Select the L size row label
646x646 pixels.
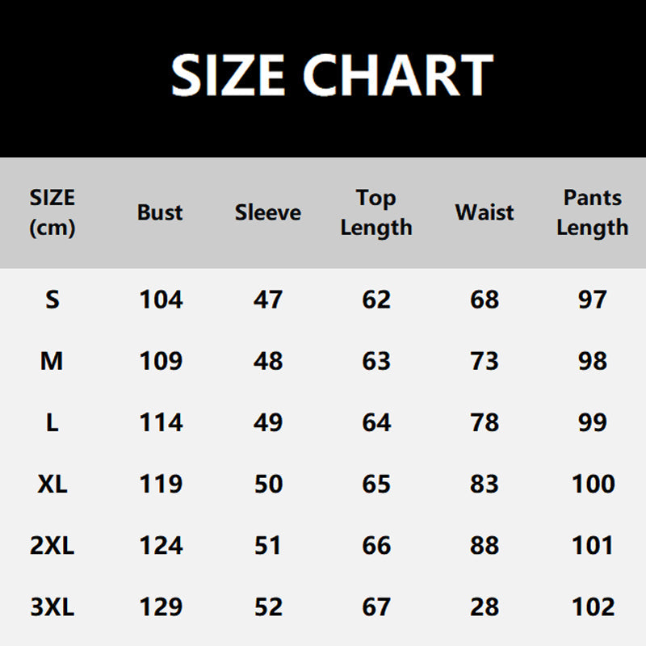[52, 422]
